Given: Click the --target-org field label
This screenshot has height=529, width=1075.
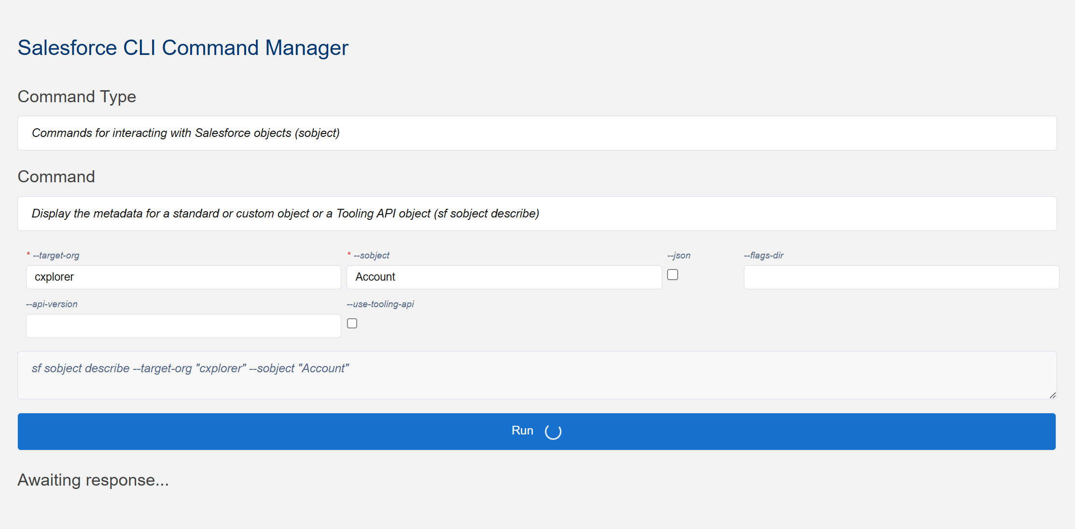Looking at the screenshot, I should tap(56, 256).
